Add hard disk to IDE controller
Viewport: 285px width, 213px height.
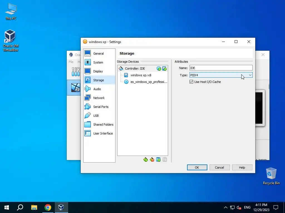click(164, 69)
